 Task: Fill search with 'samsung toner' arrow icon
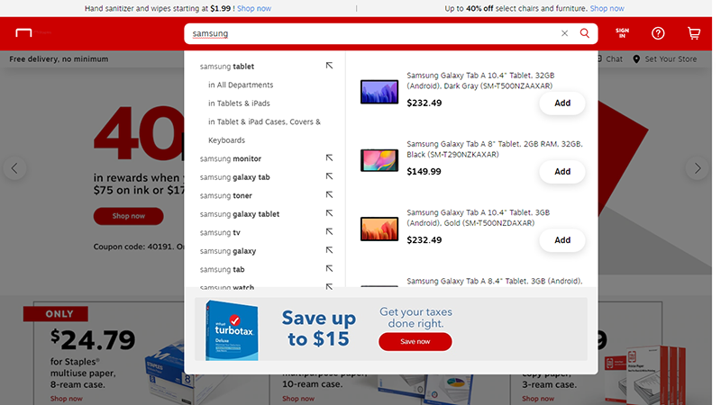coord(330,195)
